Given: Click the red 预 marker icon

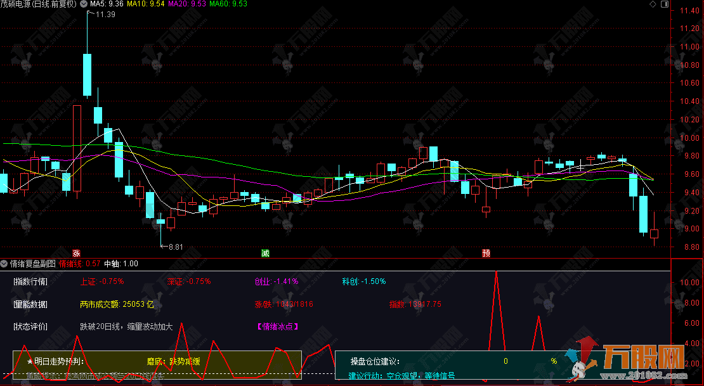Looking at the screenshot, I should tap(486, 253).
